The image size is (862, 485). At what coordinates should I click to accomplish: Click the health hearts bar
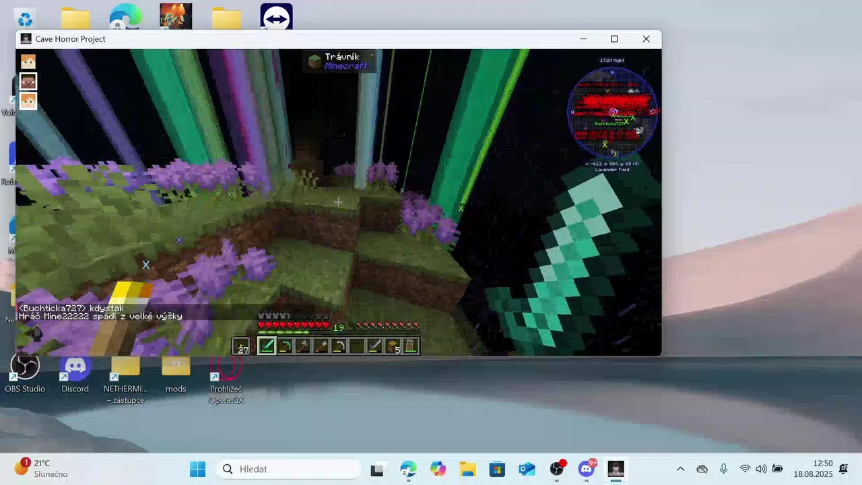[294, 325]
